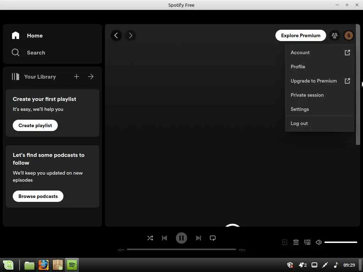Image resolution: width=363 pixels, height=272 pixels.
Task: Open the Now Playing view icon
Action: point(285,242)
